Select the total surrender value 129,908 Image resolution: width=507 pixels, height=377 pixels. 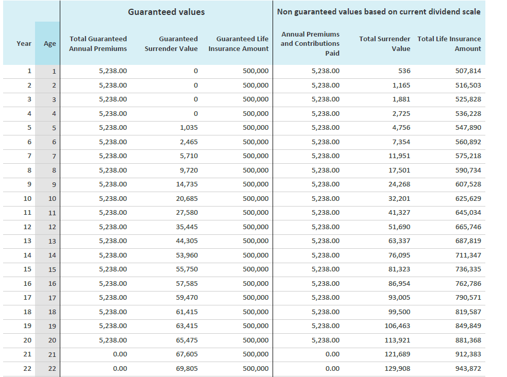[398, 368]
